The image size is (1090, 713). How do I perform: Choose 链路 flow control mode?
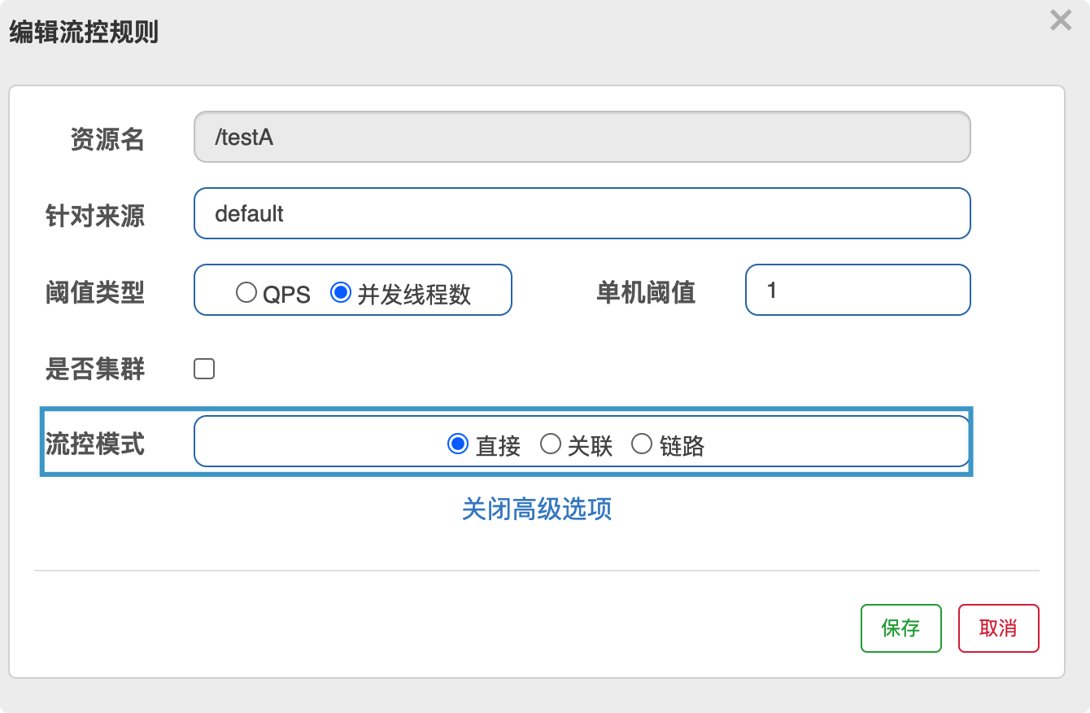click(x=643, y=444)
